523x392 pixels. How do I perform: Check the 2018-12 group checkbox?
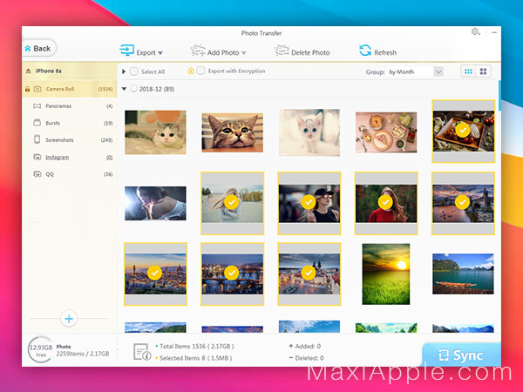(x=133, y=89)
